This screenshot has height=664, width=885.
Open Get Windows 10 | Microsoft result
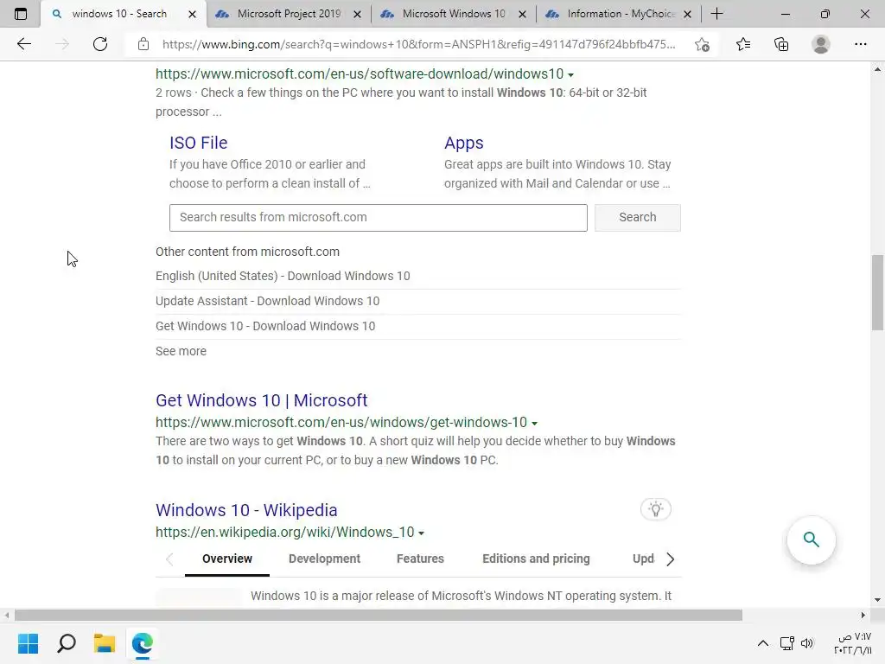click(x=261, y=400)
